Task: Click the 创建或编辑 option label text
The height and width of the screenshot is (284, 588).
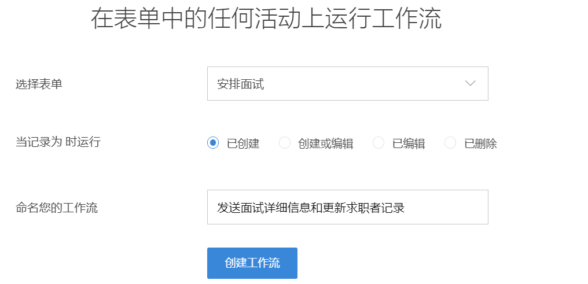Action: pyautogui.click(x=325, y=143)
